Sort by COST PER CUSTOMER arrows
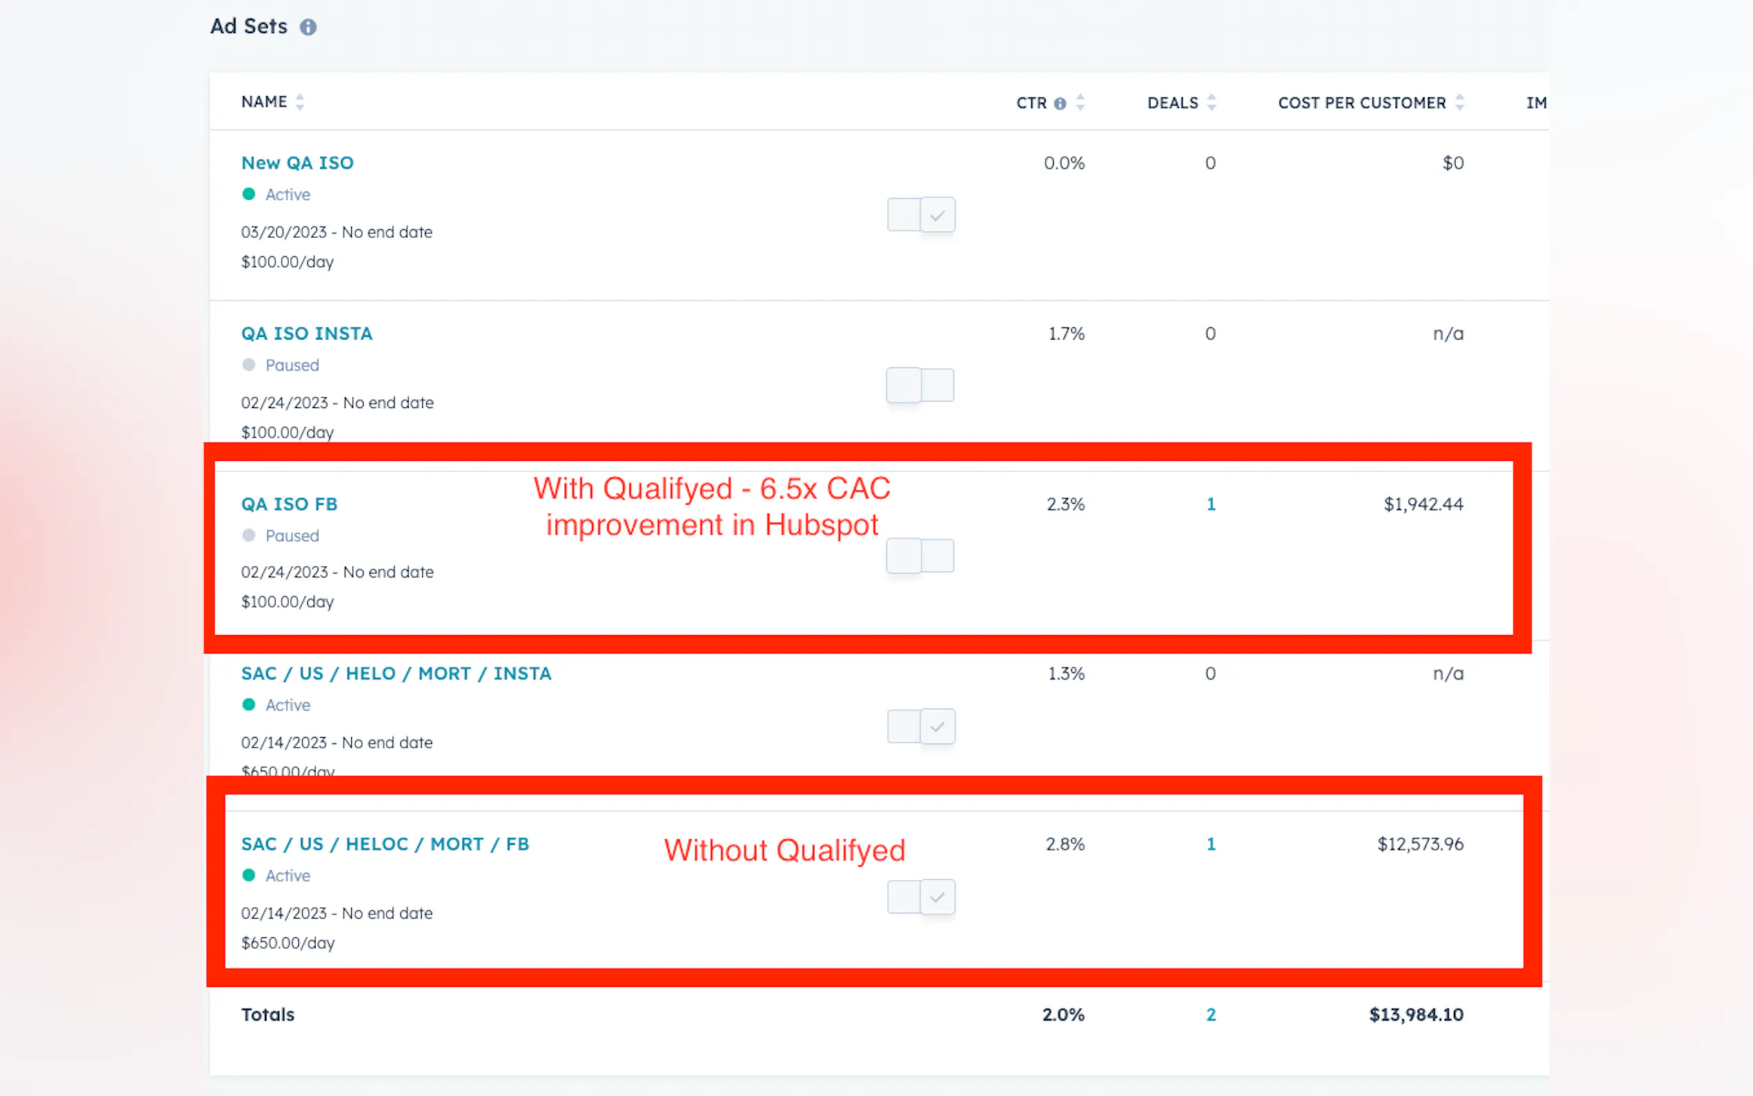The height and width of the screenshot is (1096, 1753). [1460, 103]
